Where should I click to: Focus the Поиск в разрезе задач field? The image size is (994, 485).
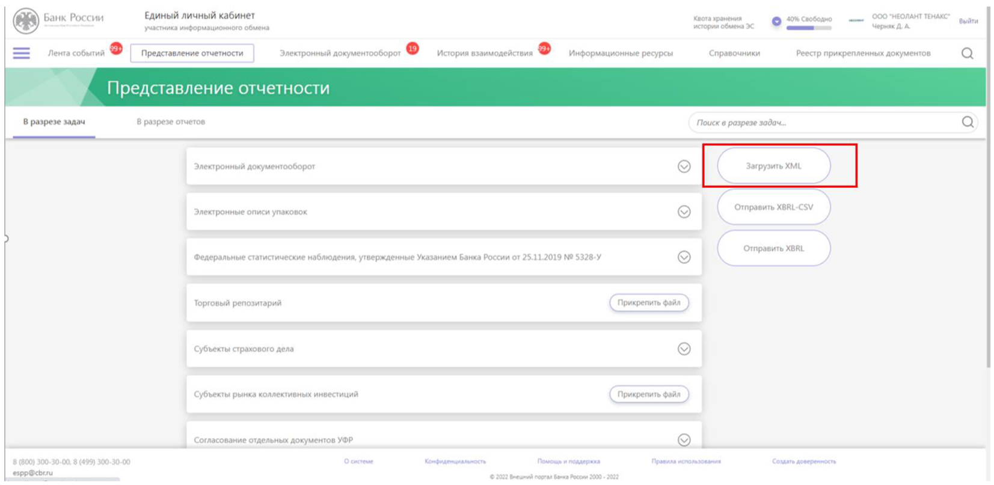coord(824,123)
